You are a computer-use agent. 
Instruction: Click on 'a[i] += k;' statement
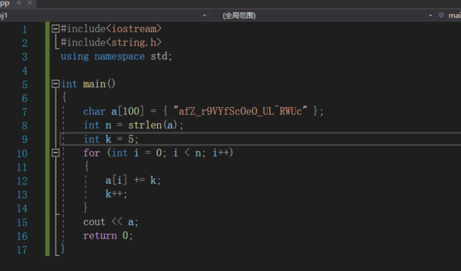[x=133, y=180]
